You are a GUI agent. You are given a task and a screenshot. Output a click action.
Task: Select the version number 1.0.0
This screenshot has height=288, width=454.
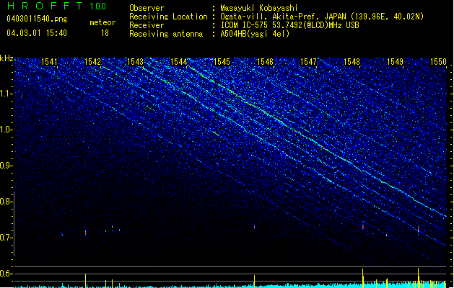[98, 6]
